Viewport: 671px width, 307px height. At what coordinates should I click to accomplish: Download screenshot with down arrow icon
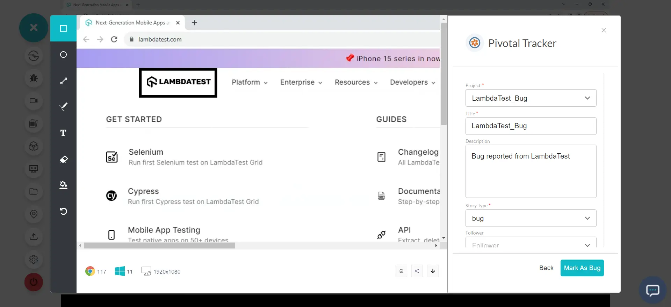pos(433,271)
